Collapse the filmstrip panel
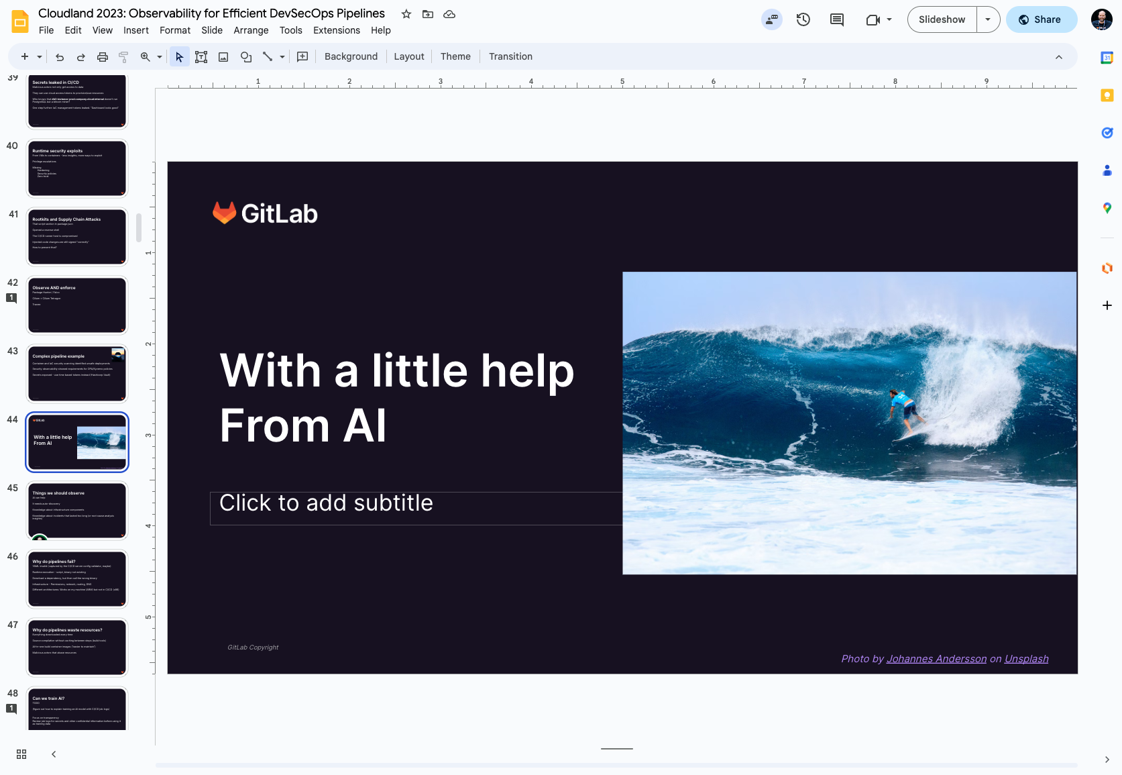Screen dimensions: 1122x775 click(x=54, y=754)
